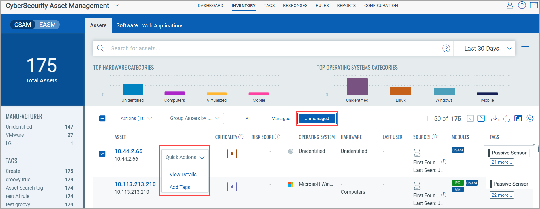The image size is (540, 209).
Task: Click the VM module badge
Action: click(458, 190)
